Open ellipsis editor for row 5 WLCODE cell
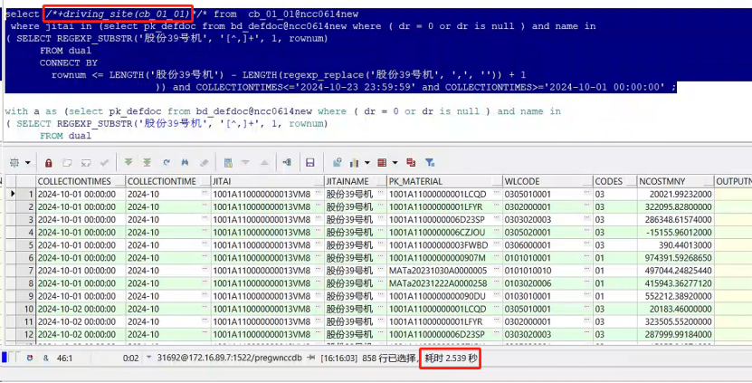Image resolution: width=752 pixels, height=383 pixels. pos(587,244)
